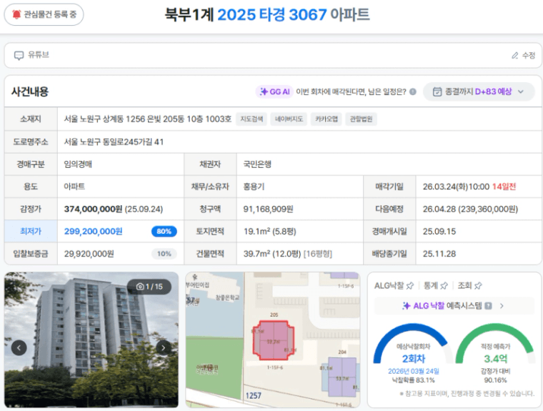Show the previous property photo

click(x=19, y=347)
